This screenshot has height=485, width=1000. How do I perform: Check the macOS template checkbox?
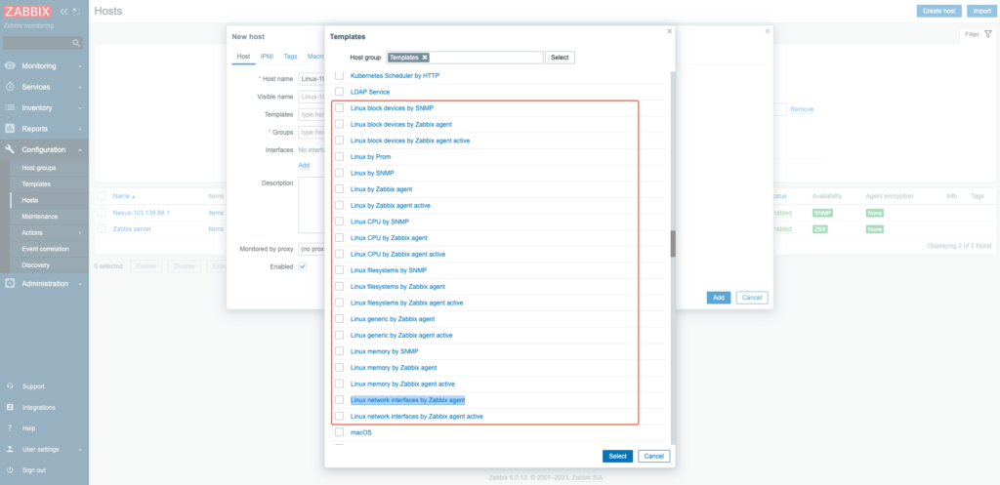click(x=339, y=432)
